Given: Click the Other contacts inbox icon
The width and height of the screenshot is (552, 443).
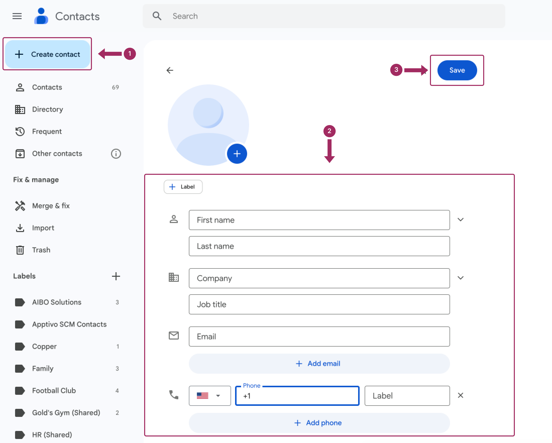Looking at the screenshot, I should click(20, 154).
